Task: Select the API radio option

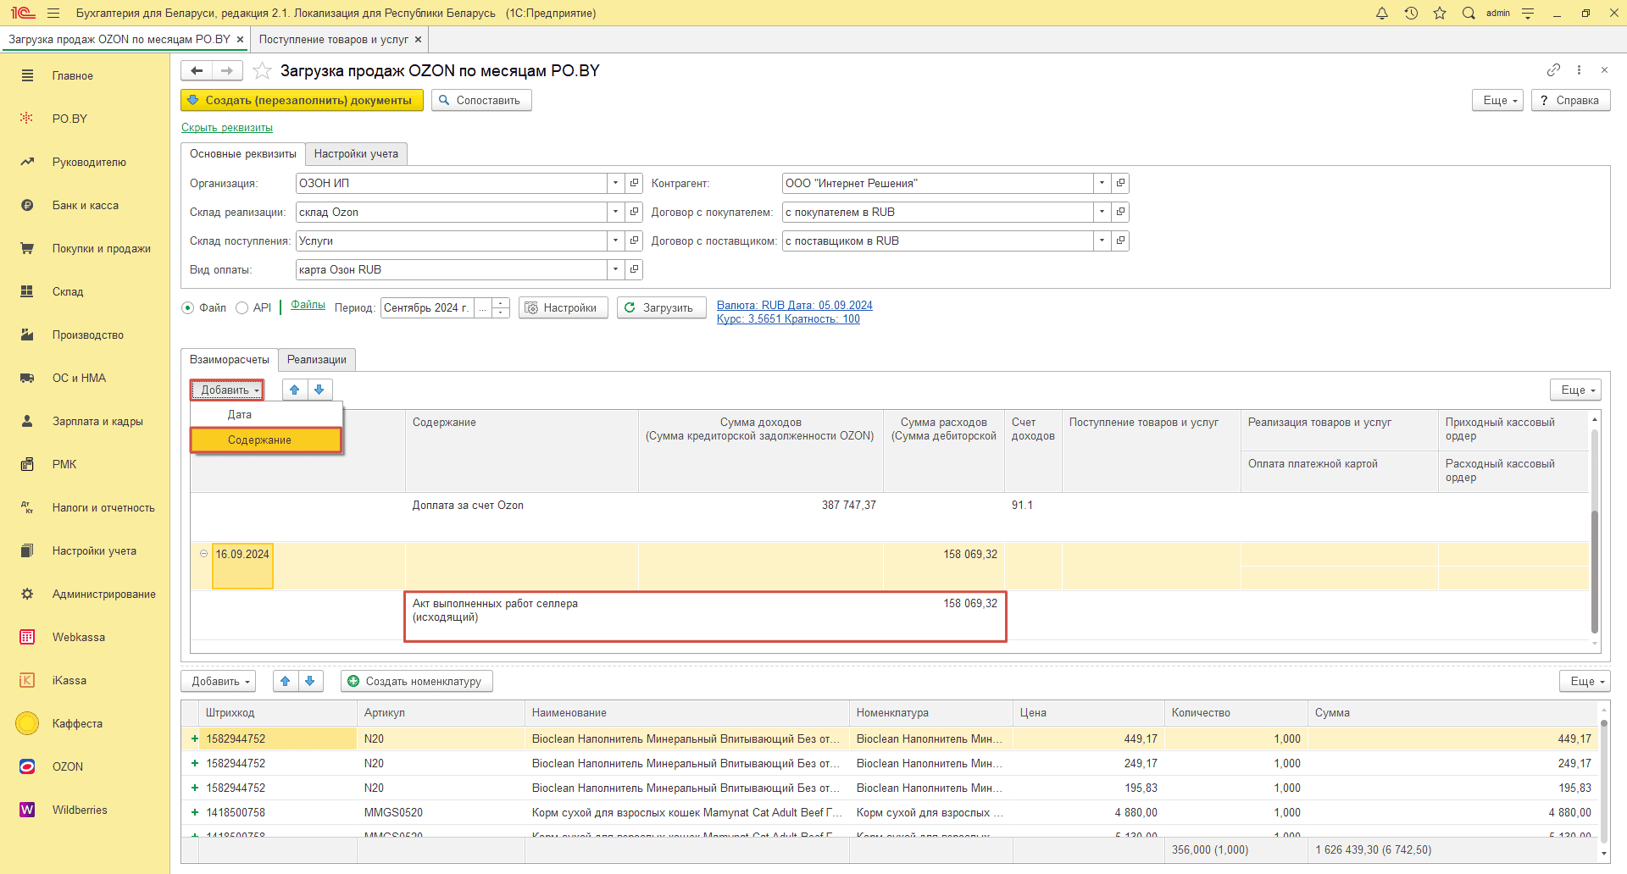Action: 242,308
